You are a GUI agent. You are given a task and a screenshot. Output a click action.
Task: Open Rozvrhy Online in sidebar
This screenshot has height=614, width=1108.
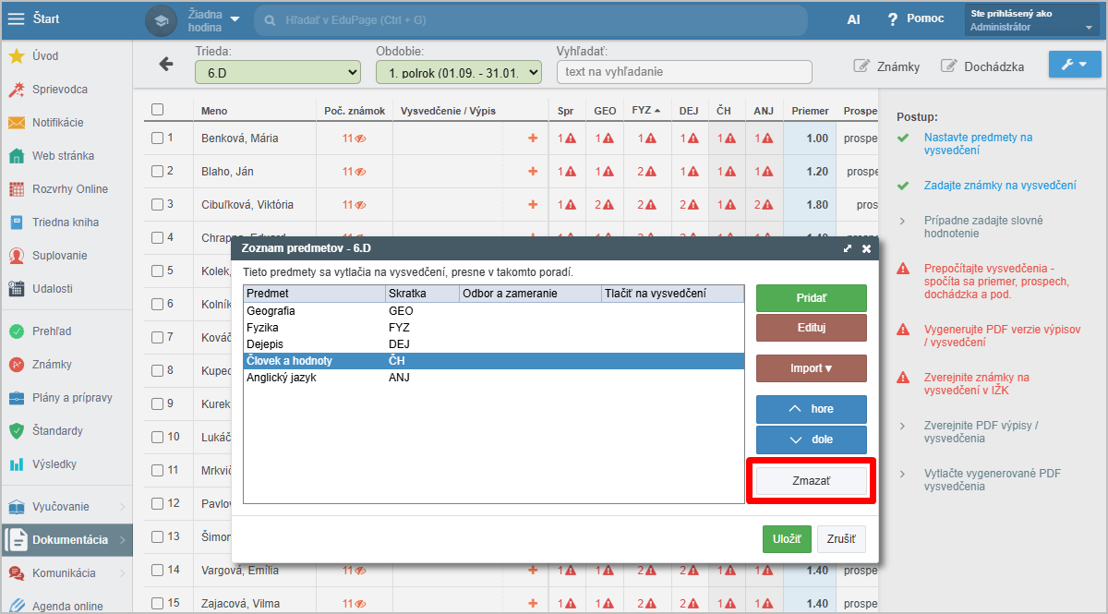coord(70,189)
